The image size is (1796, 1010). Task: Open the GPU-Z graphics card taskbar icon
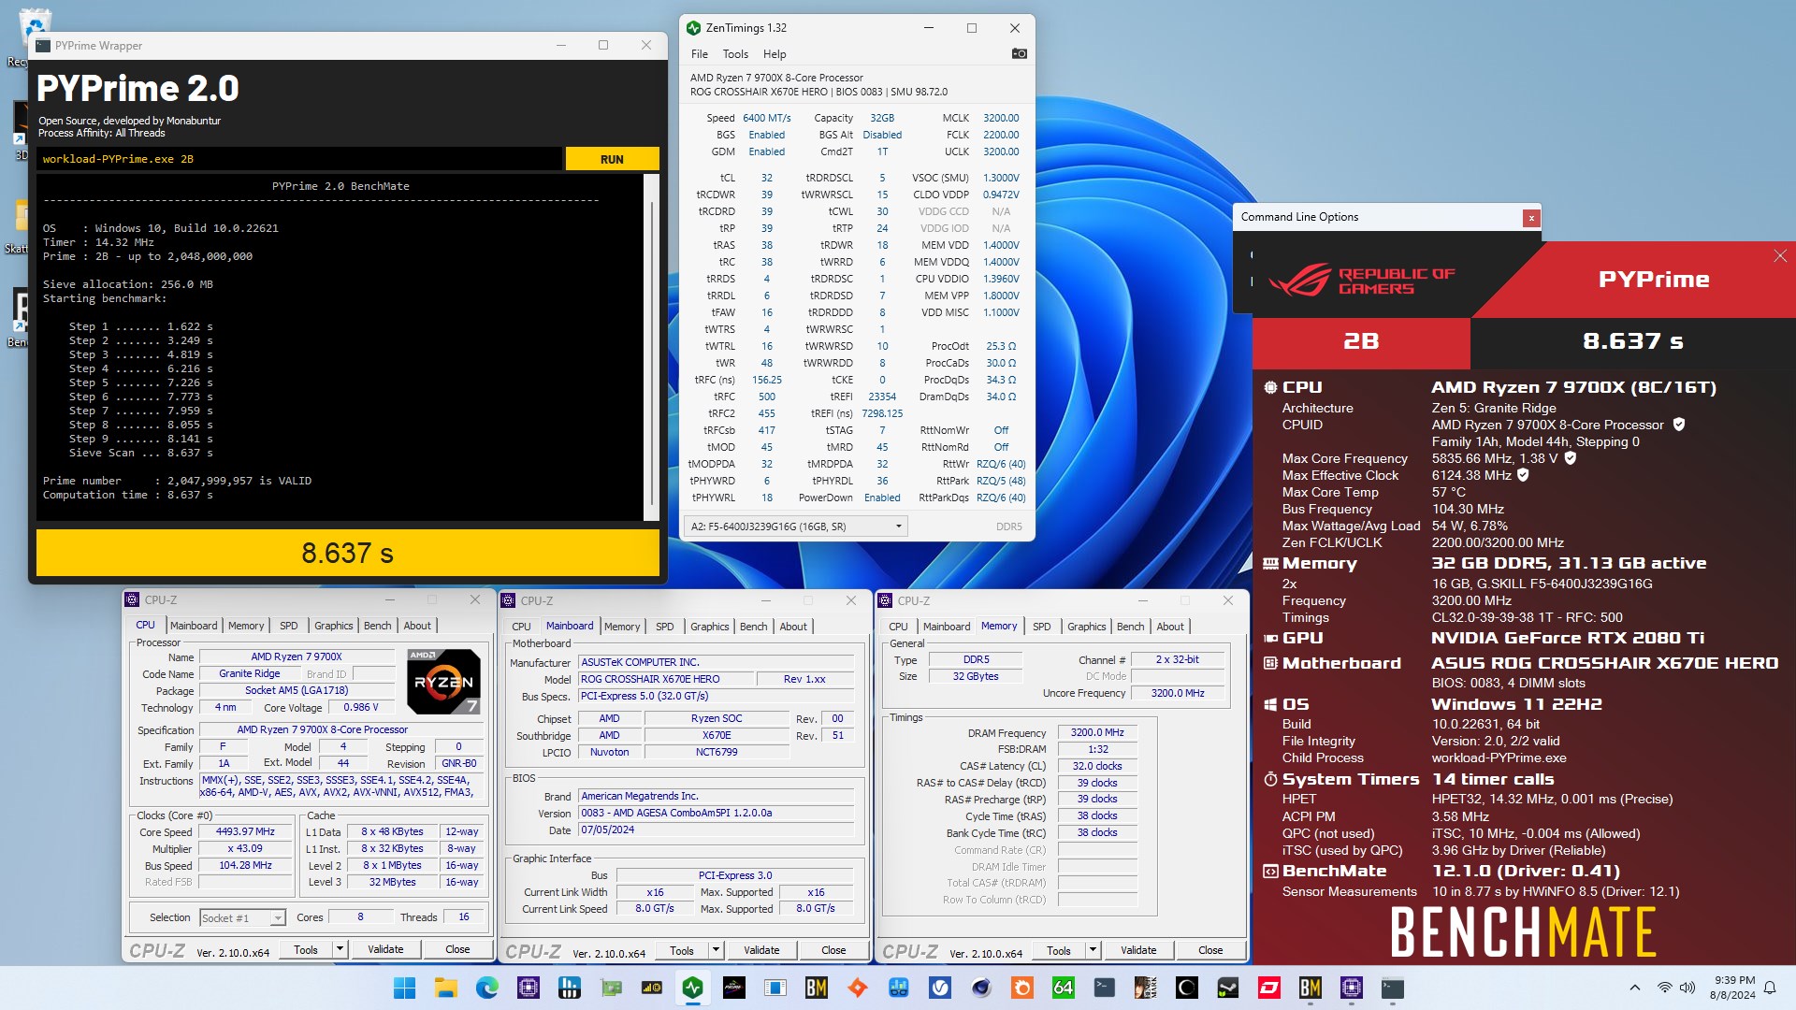point(611,988)
